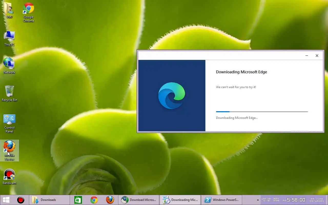Screen dimensions: 328x205
Task: Open Control Panel desktop shortcut
Action: click(x=9, y=124)
